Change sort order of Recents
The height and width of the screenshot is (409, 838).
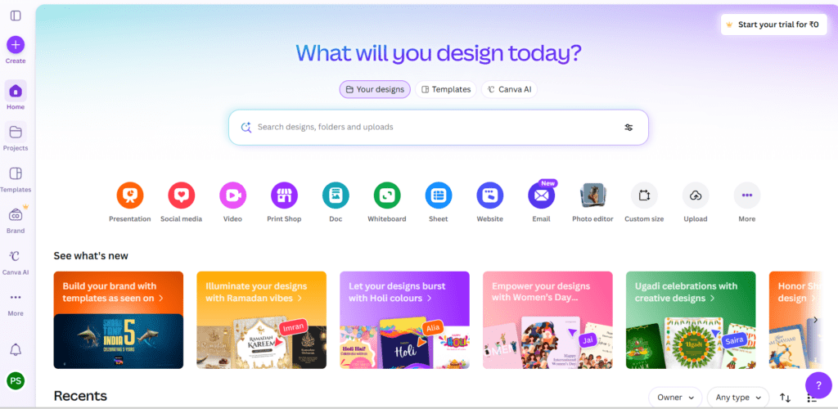[785, 398]
